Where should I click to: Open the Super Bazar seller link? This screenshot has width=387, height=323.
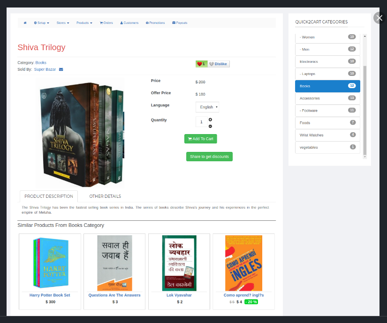(x=45, y=69)
